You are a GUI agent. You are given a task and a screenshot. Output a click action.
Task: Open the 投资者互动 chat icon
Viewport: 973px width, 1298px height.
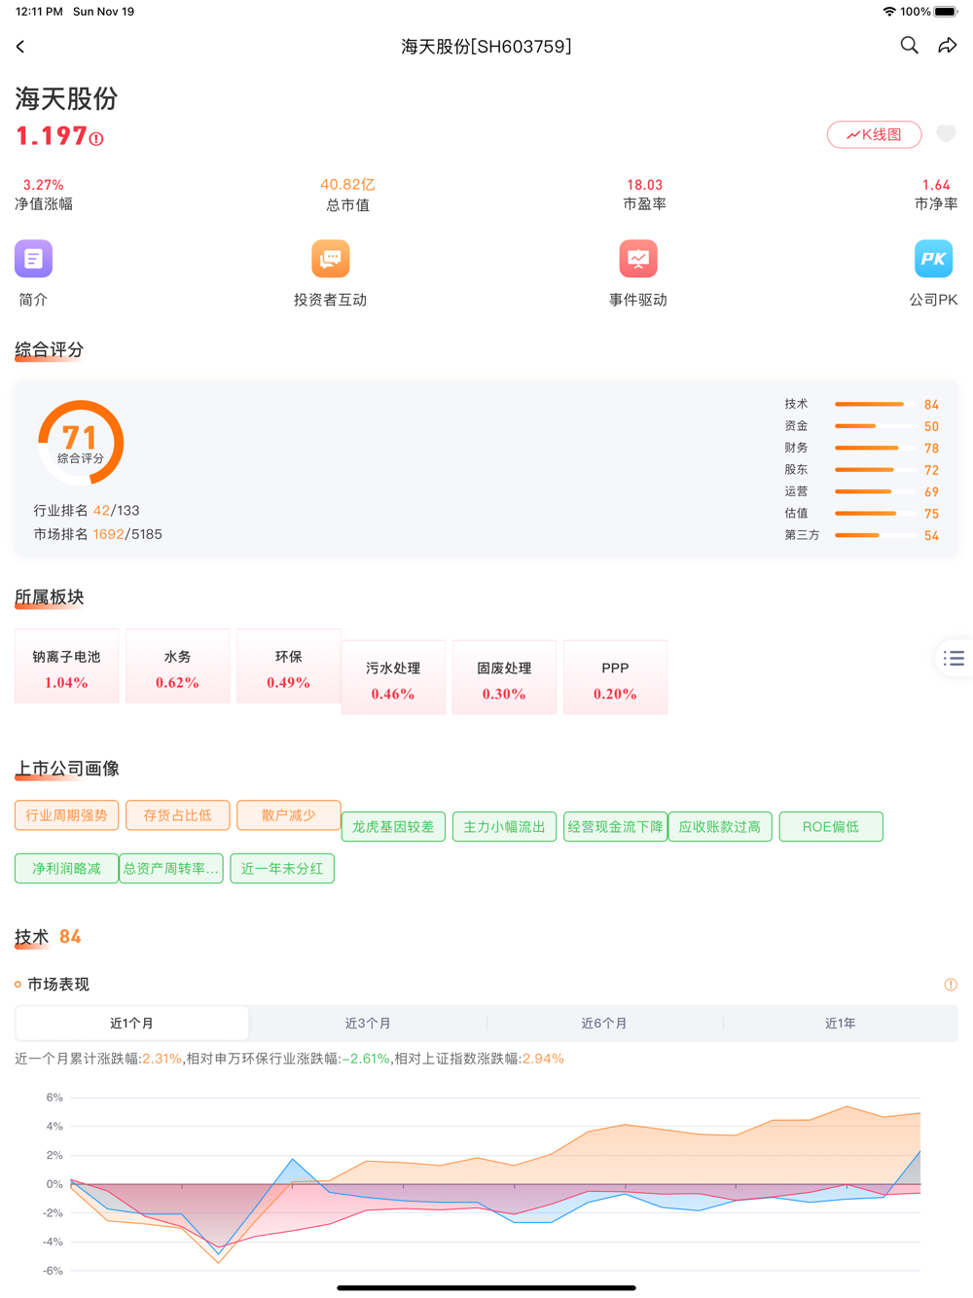tap(330, 259)
